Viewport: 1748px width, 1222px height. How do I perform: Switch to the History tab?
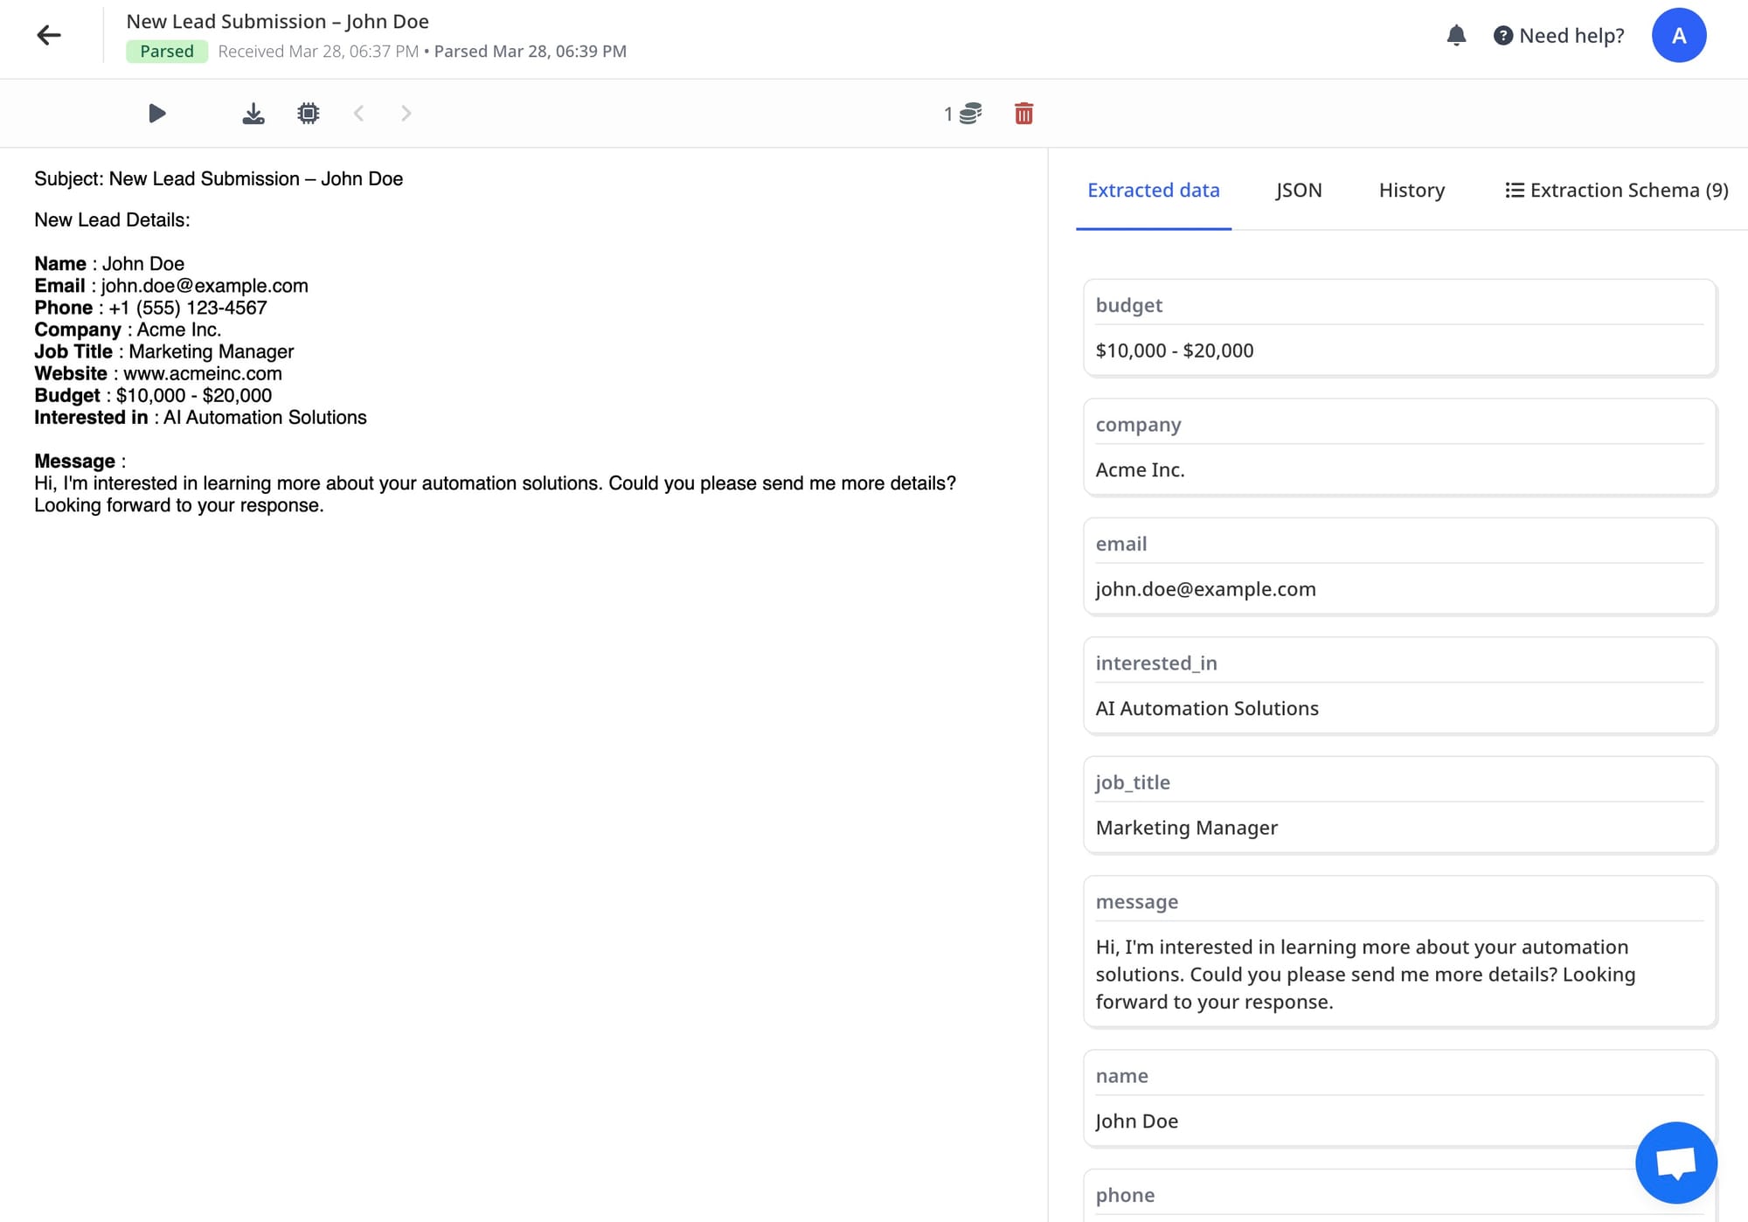(x=1412, y=191)
